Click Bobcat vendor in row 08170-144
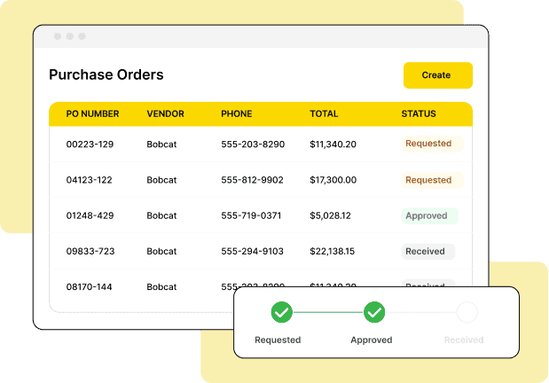This screenshot has height=383, width=549. 161,287
